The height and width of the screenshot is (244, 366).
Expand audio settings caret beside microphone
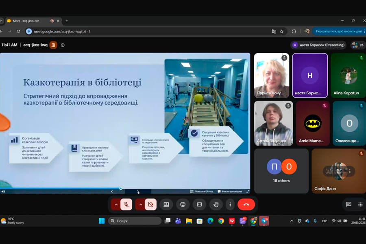[116, 205]
